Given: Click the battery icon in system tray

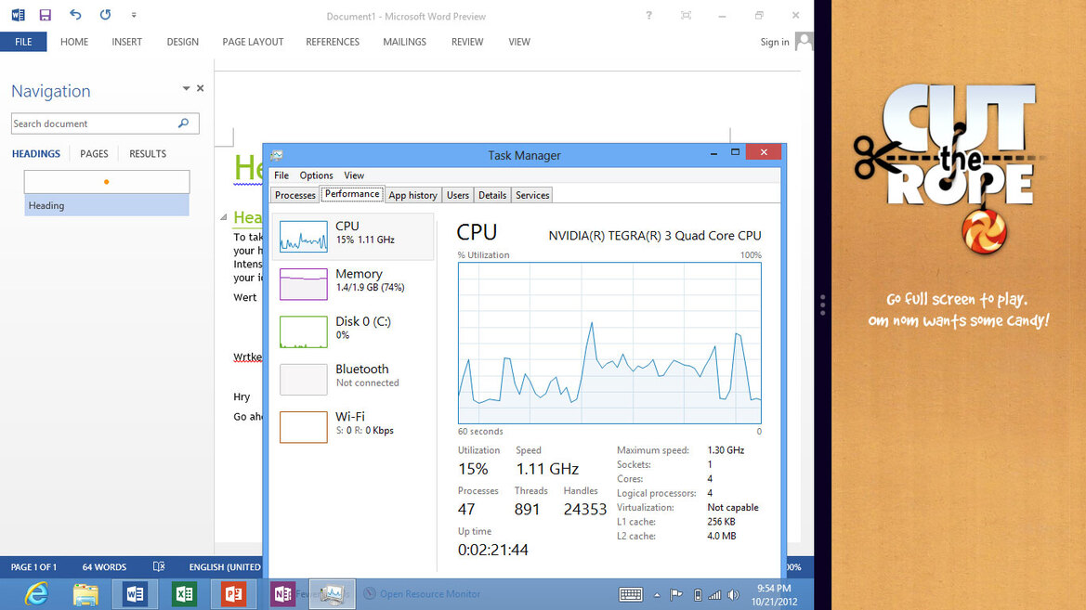Looking at the screenshot, I should (699, 595).
